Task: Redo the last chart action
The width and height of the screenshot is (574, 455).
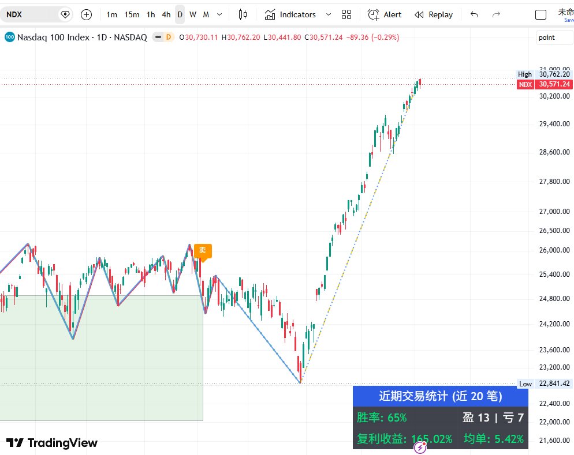Action: pos(496,14)
